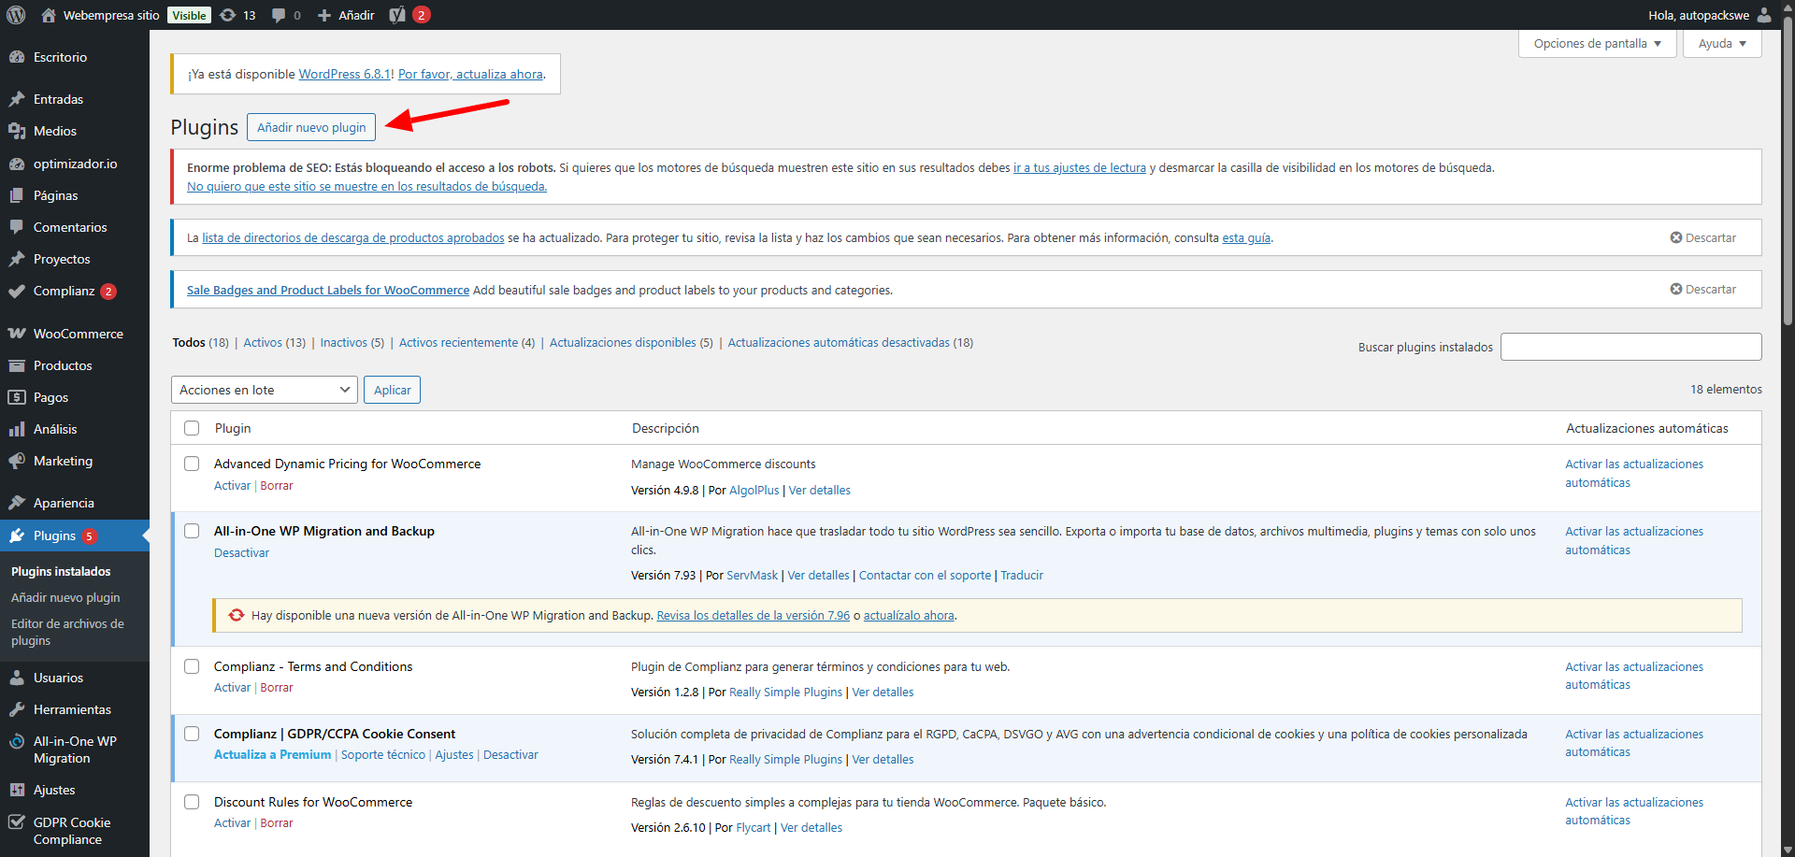Click Ver detalles for Advanced Dynamic Pricing
The image size is (1795, 857).
[x=819, y=491]
